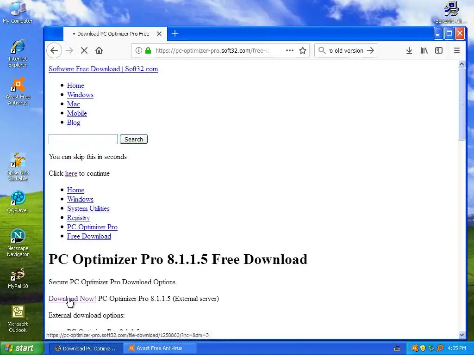
Task: Select Internet Explorer desktop icon
Action: click(x=18, y=54)
